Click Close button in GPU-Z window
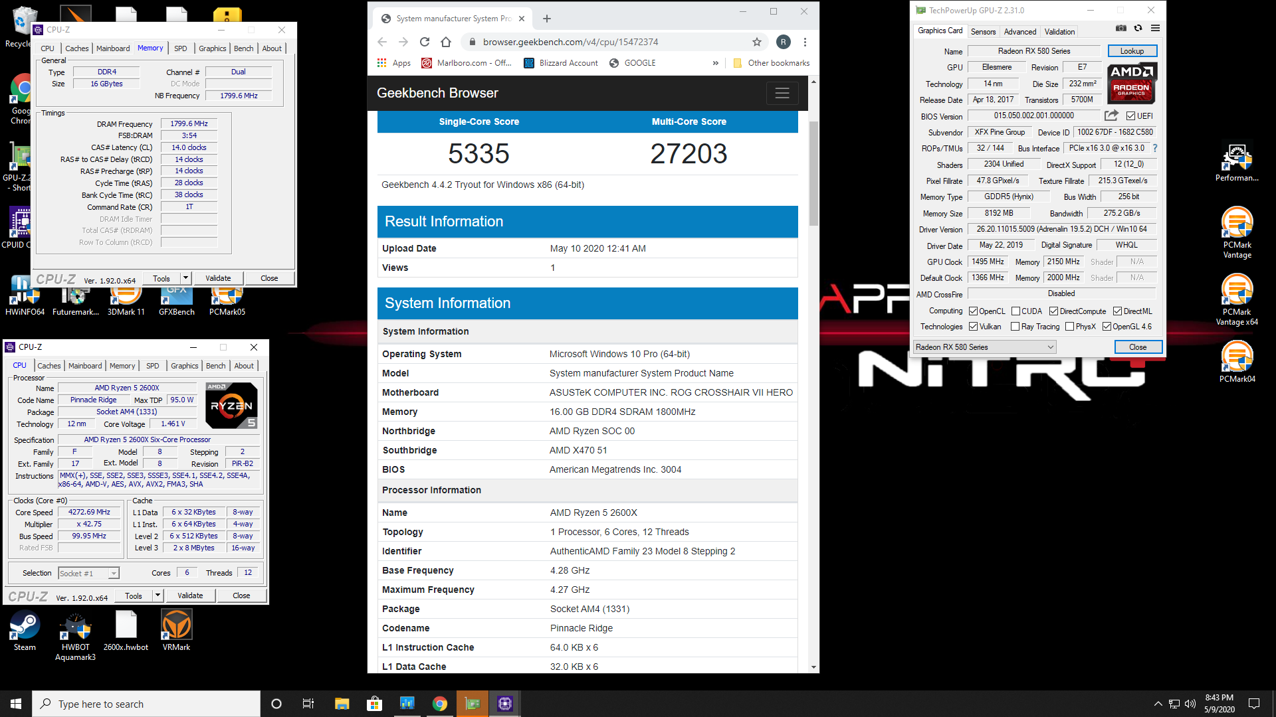1276x717 pixels. tap(1138, 347)
